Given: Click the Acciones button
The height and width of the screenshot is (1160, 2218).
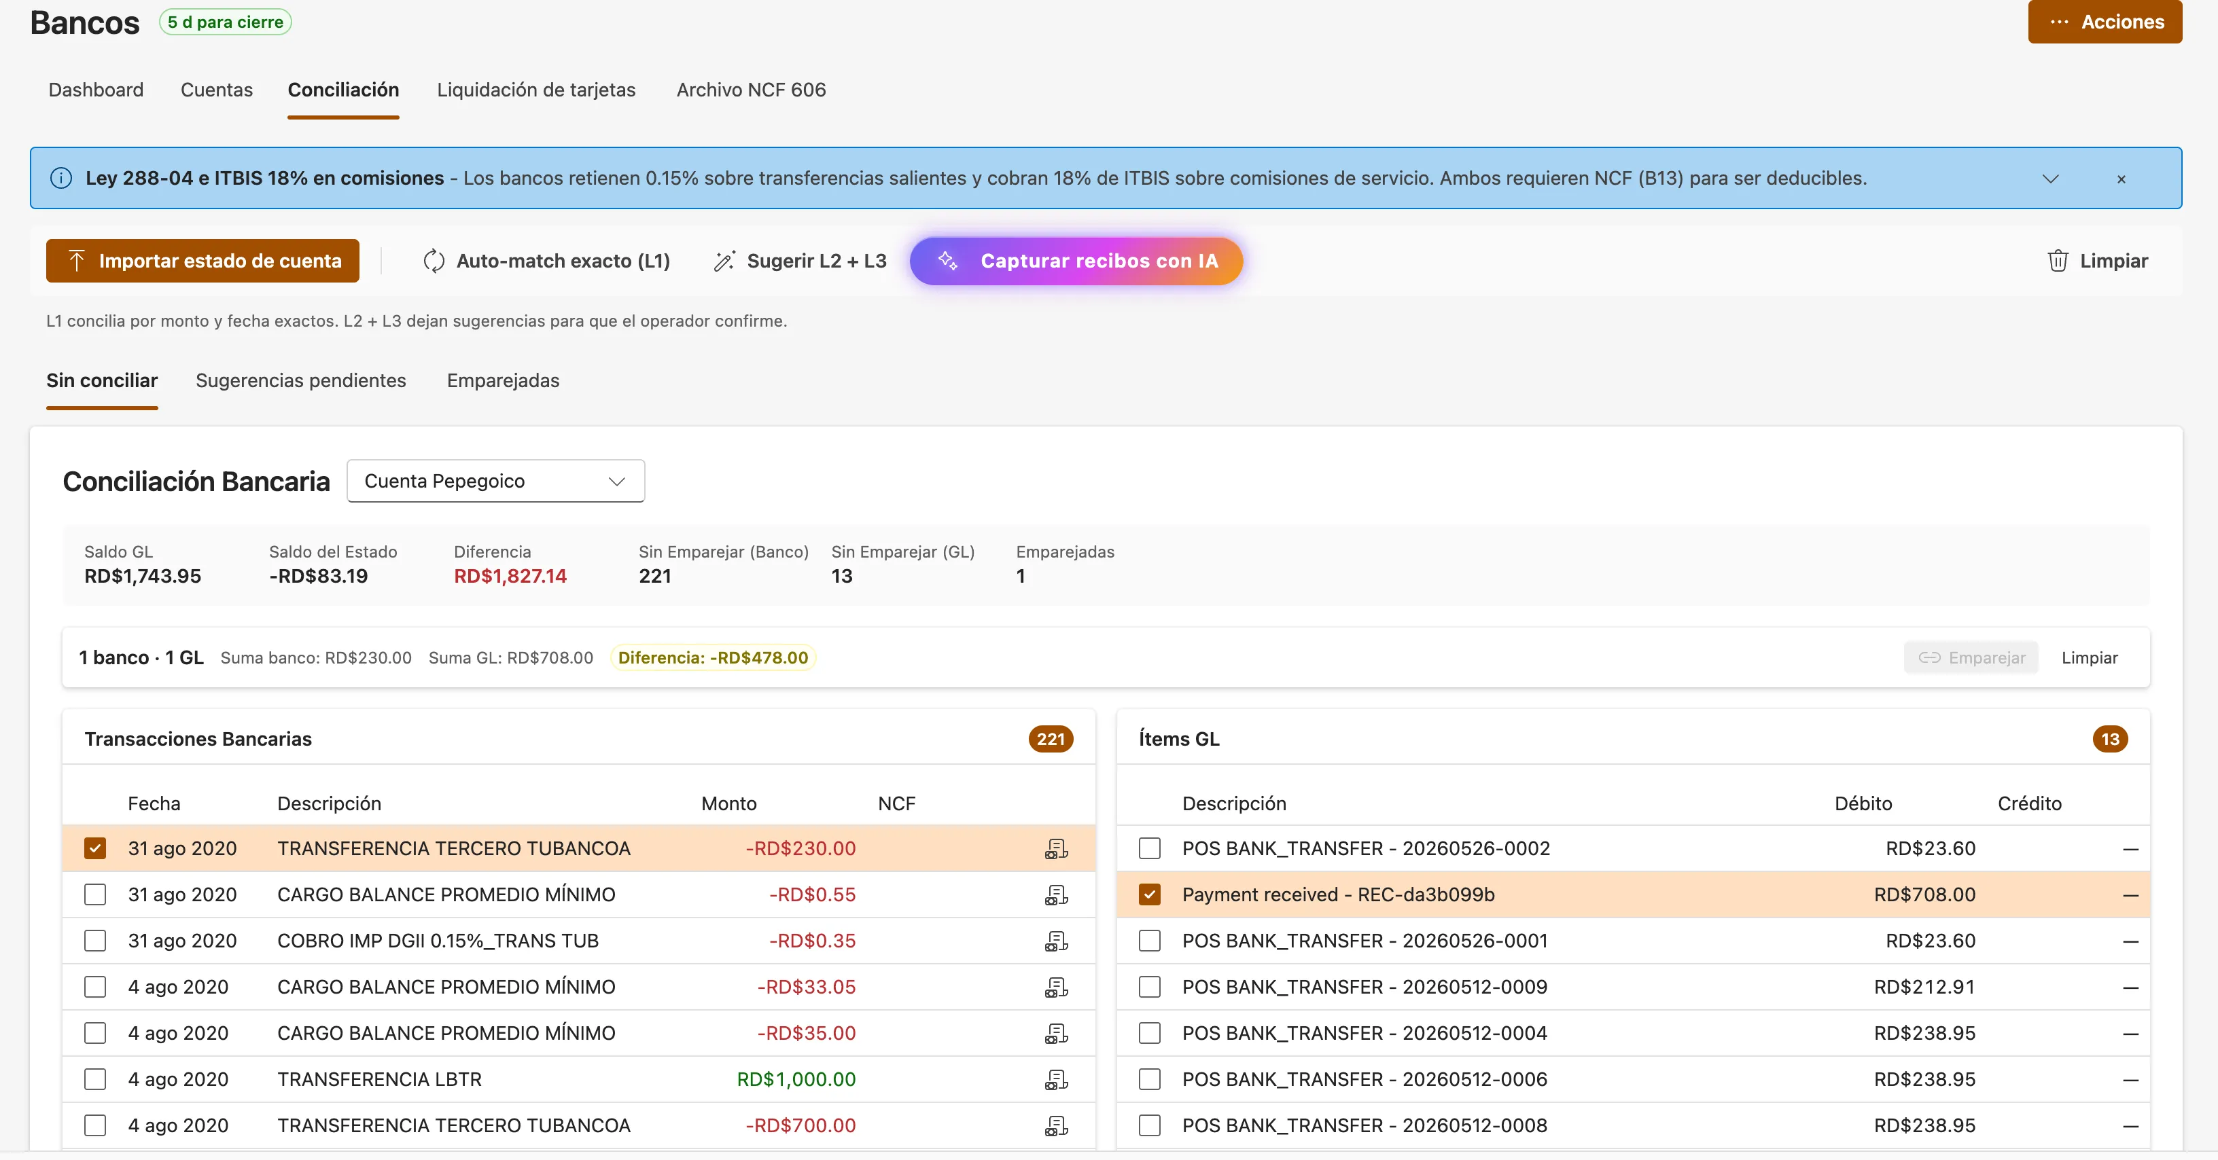Looking at the screenshot, I should point(2105,22).
